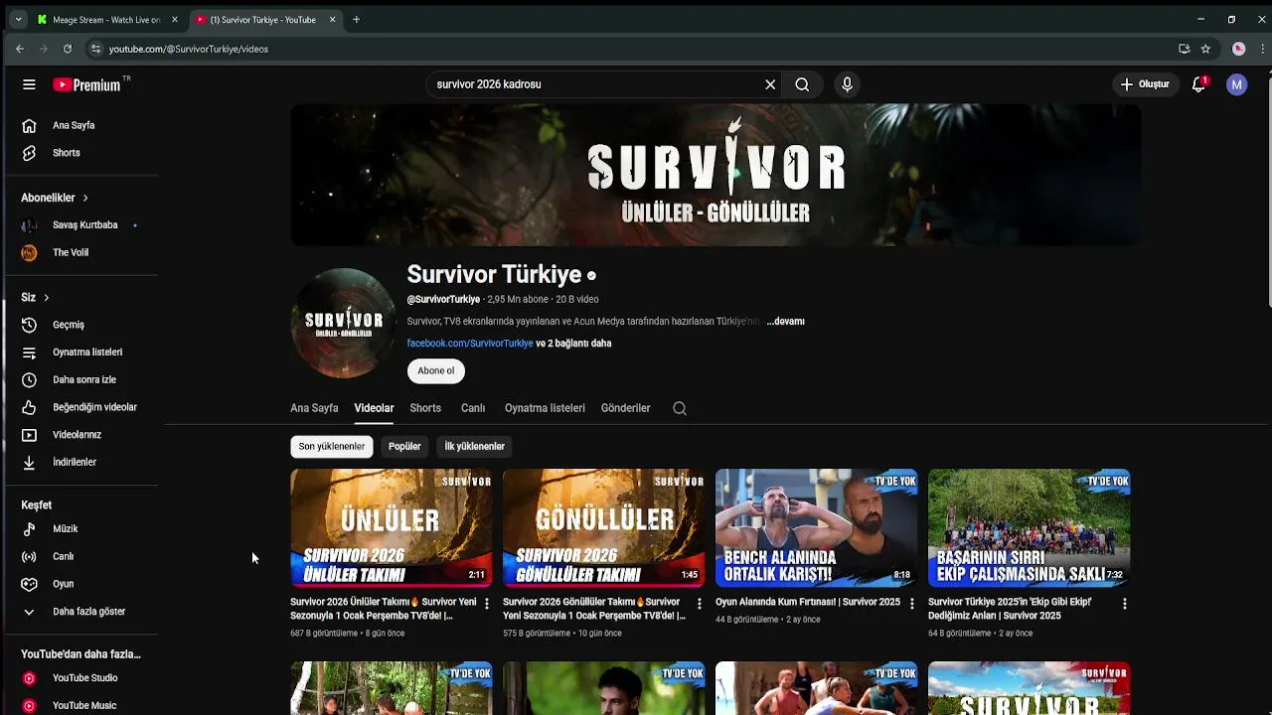Play 'Bench Alanında Ortalık Karıştı' thumbnail
The height and width of the screenshot is (715, 1272).
[817, 527]
